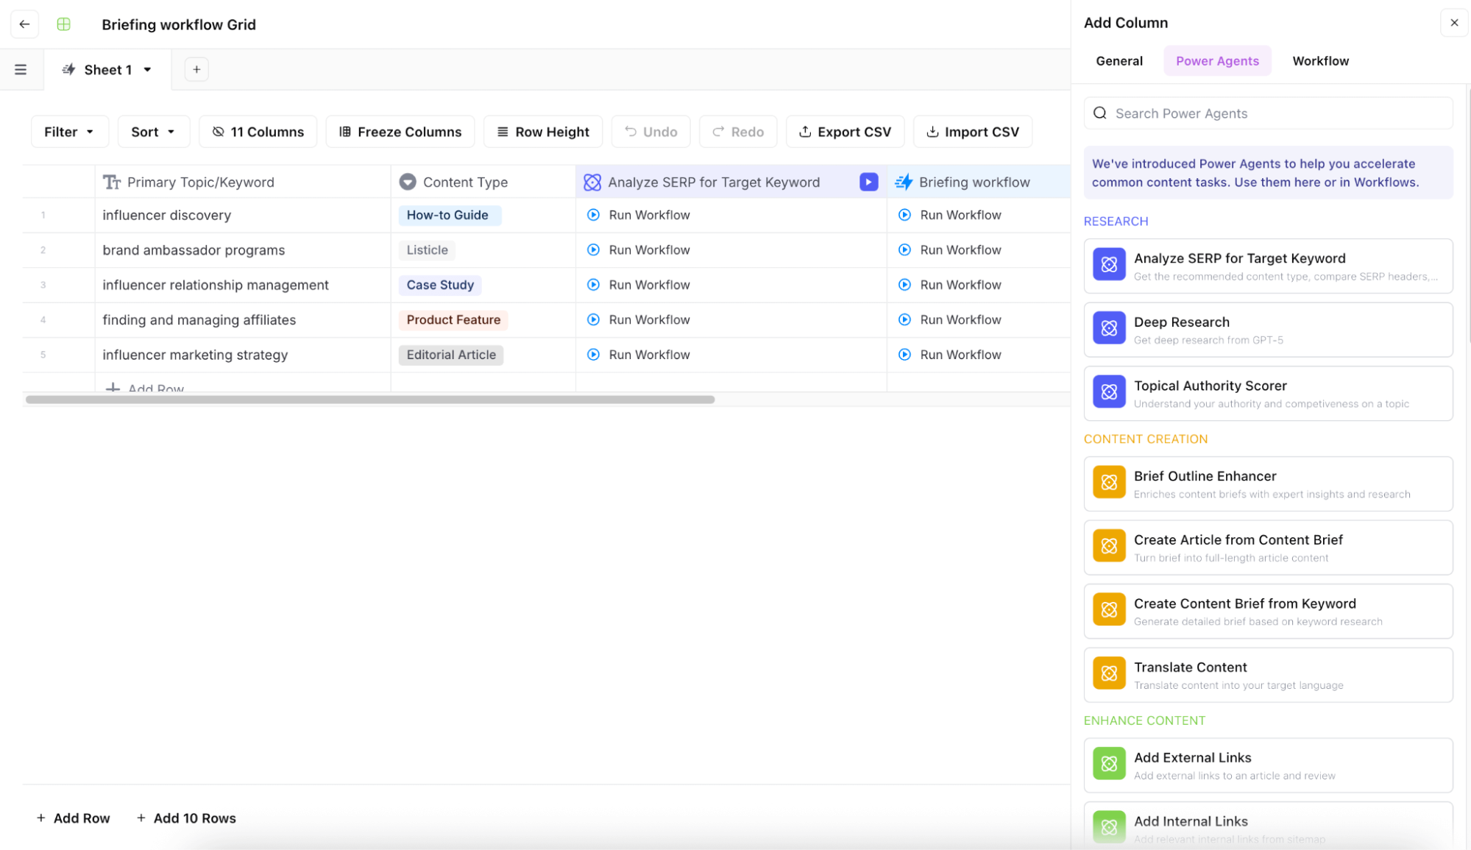
Task: Switch to the Workflow tab
Action: click(x=1320, y=61)
